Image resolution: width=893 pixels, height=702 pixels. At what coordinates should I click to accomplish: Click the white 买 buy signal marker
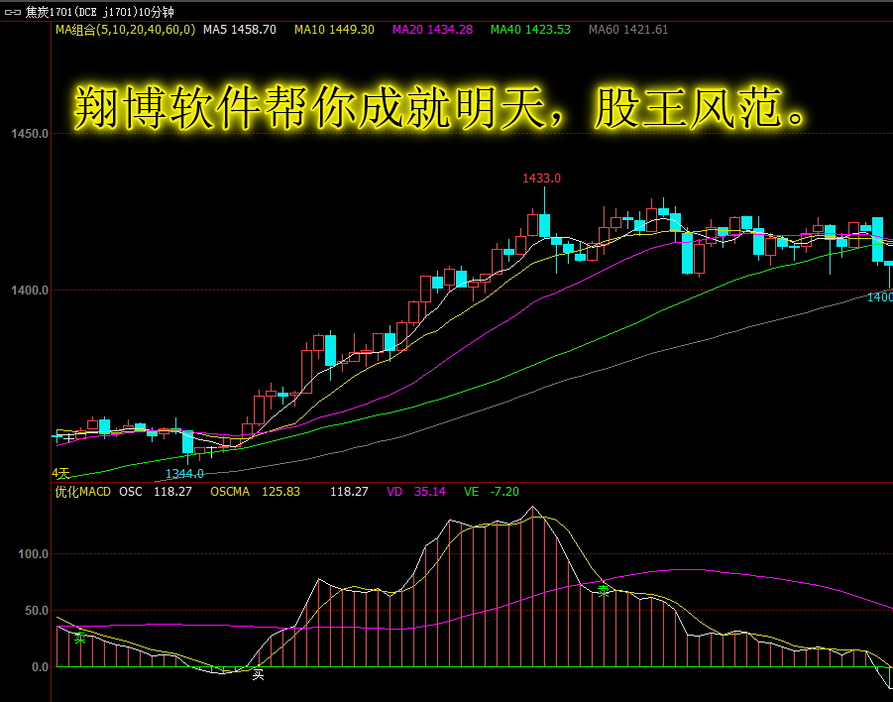[259, 676]
